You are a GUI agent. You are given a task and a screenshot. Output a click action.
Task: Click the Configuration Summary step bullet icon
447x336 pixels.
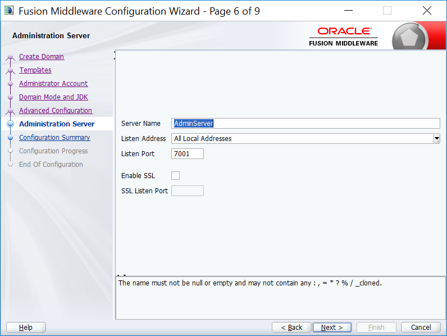[x=10, y=138]
